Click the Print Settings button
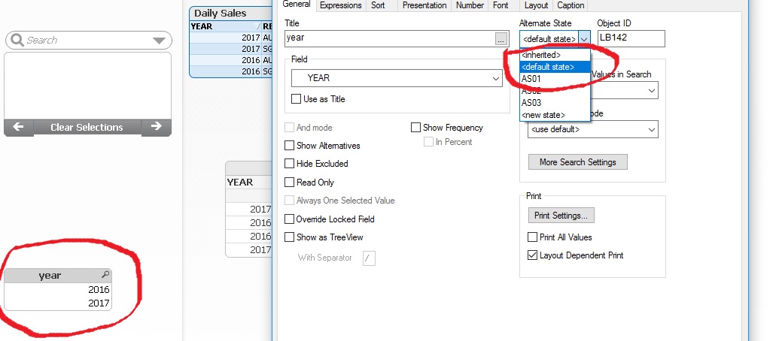The image size is (782, 341). [x=561, y=216]
